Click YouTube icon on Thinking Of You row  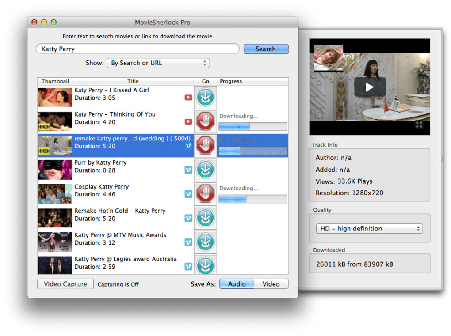tap(188, 122)
